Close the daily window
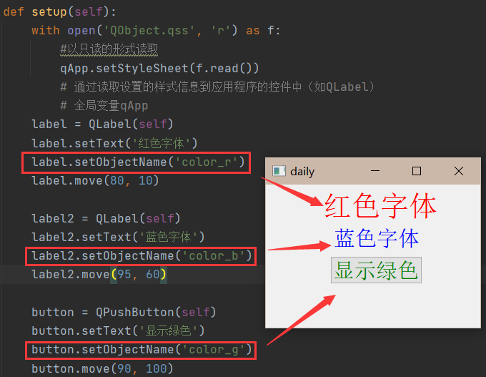The image size is (486, 377). point(459,171)
